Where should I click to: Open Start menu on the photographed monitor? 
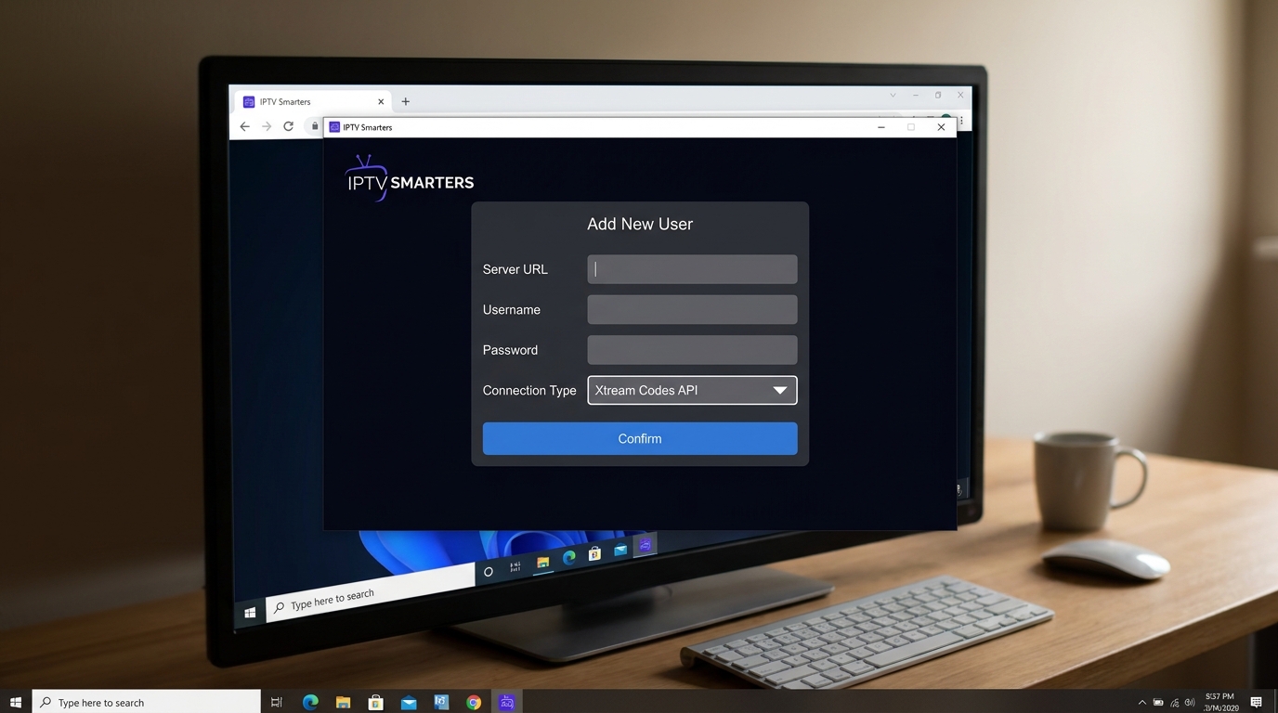[250, 613]
